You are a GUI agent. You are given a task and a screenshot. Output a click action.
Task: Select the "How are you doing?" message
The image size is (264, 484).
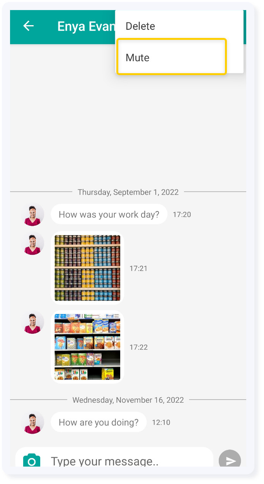(x=99, y=422)
